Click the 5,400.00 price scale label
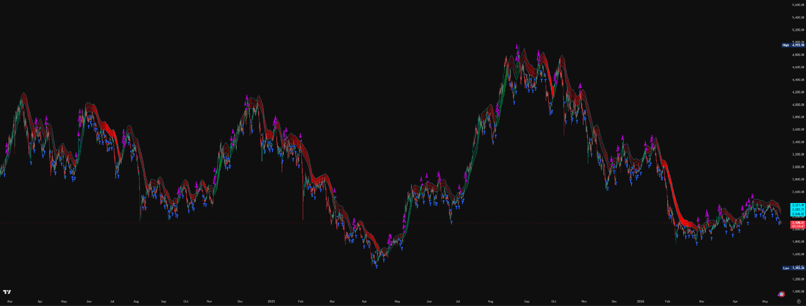The height and width of the screenshot is (306, 806). click(x=798, y=18)
